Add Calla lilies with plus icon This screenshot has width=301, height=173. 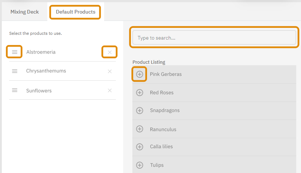click(x=140, y=147)
